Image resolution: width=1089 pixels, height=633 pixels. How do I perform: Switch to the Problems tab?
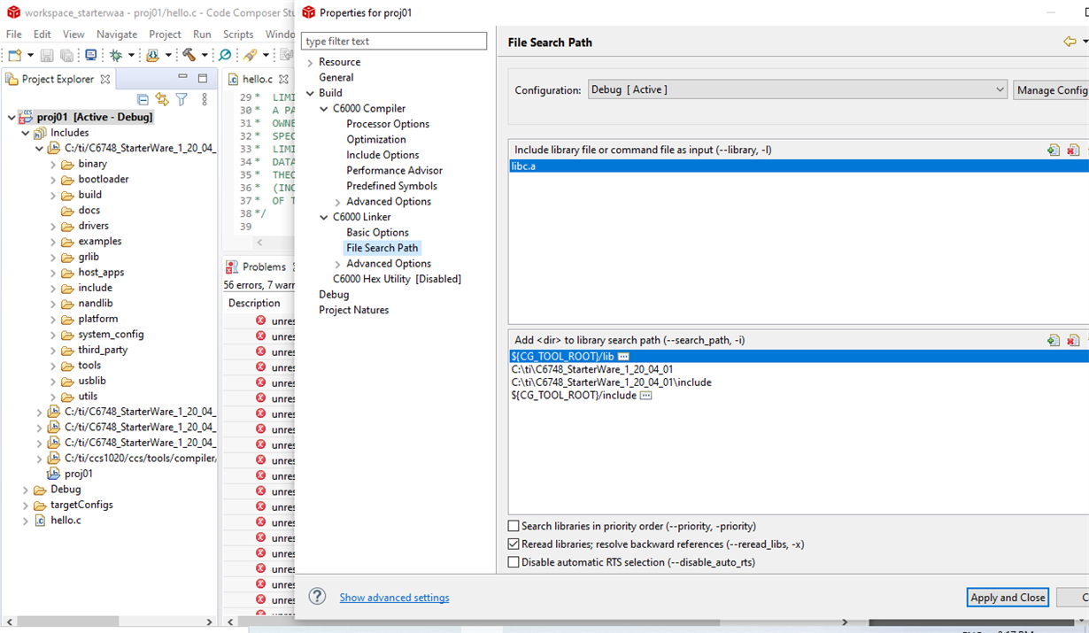click(264, 266)
